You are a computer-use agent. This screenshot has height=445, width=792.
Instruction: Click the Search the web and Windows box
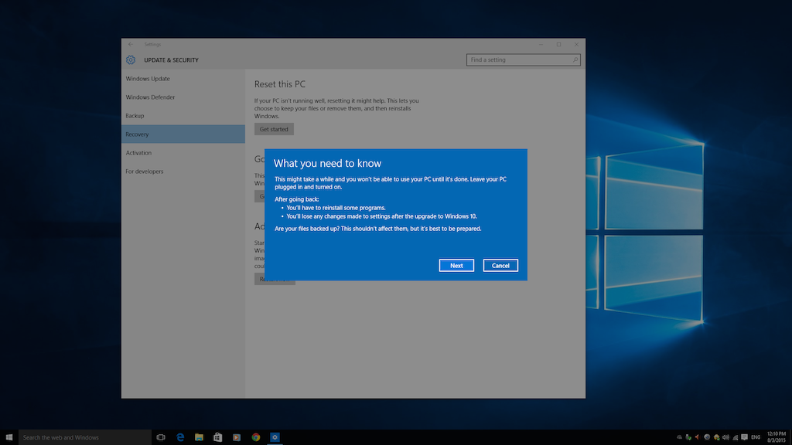click(85, 437)
